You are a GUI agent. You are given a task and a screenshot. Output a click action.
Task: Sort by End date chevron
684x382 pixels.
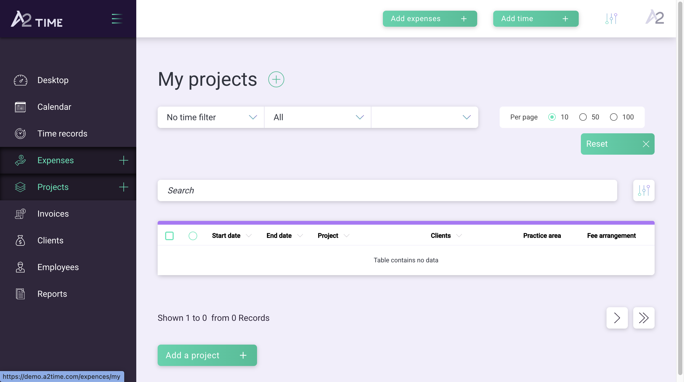(x=300, y=236)
